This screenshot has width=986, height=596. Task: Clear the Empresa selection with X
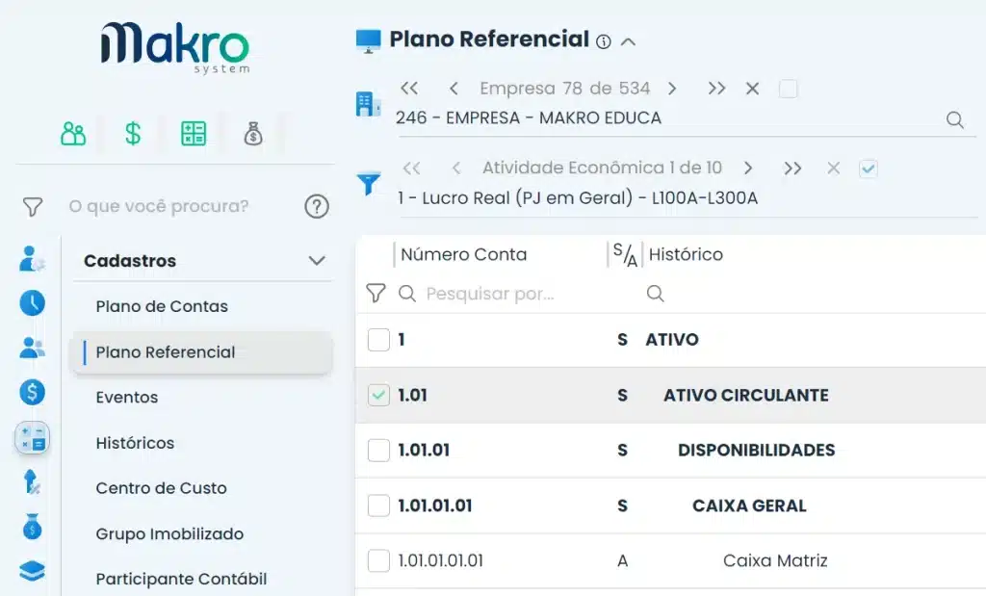click(752, 88)
